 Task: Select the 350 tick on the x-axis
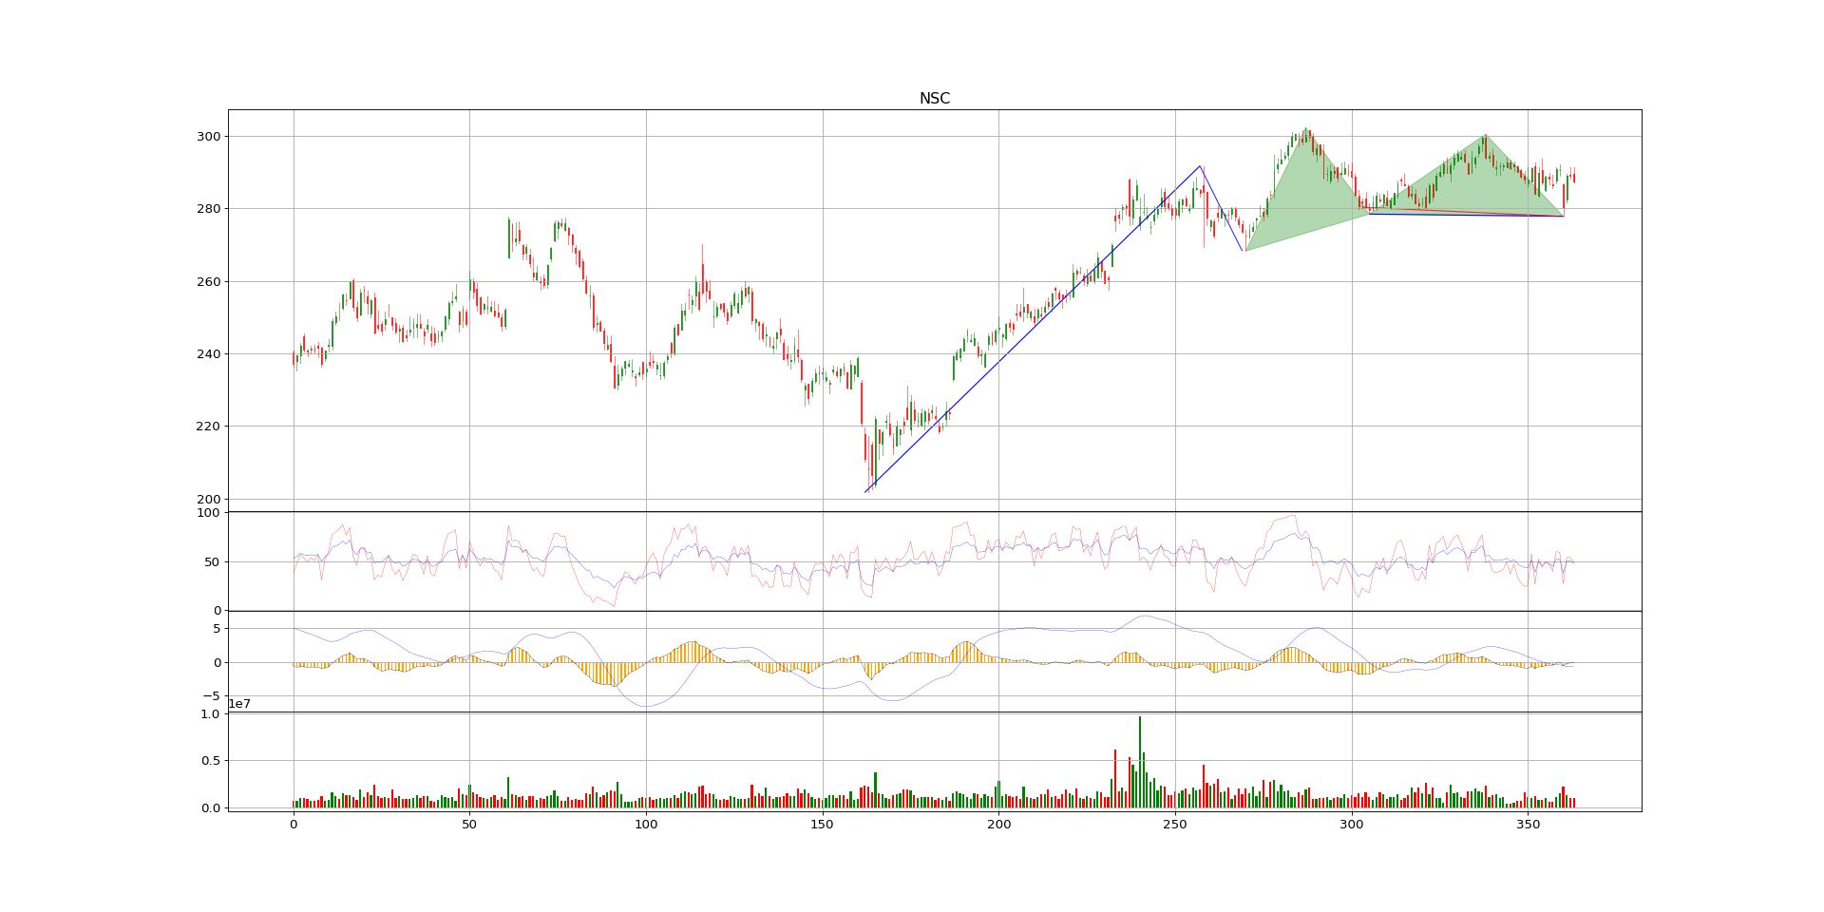click(x=1528, y=826)
